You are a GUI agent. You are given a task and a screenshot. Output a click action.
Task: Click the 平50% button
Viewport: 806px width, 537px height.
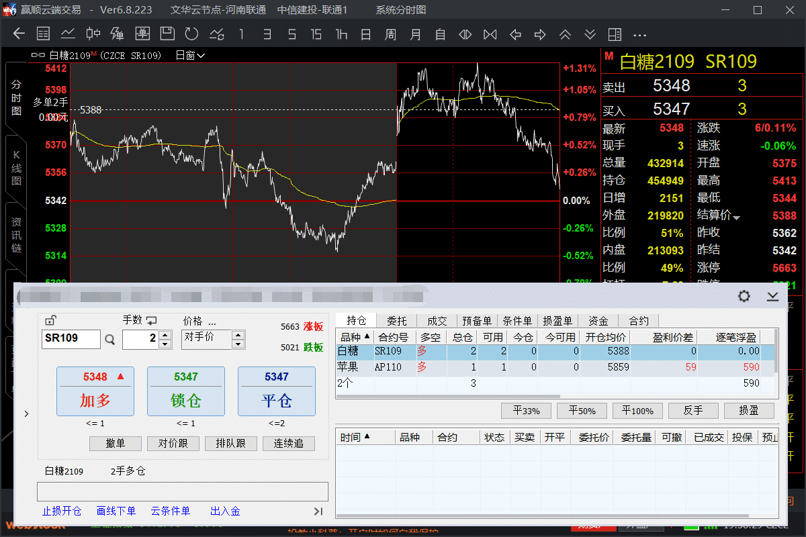click(x=583, y=411)
